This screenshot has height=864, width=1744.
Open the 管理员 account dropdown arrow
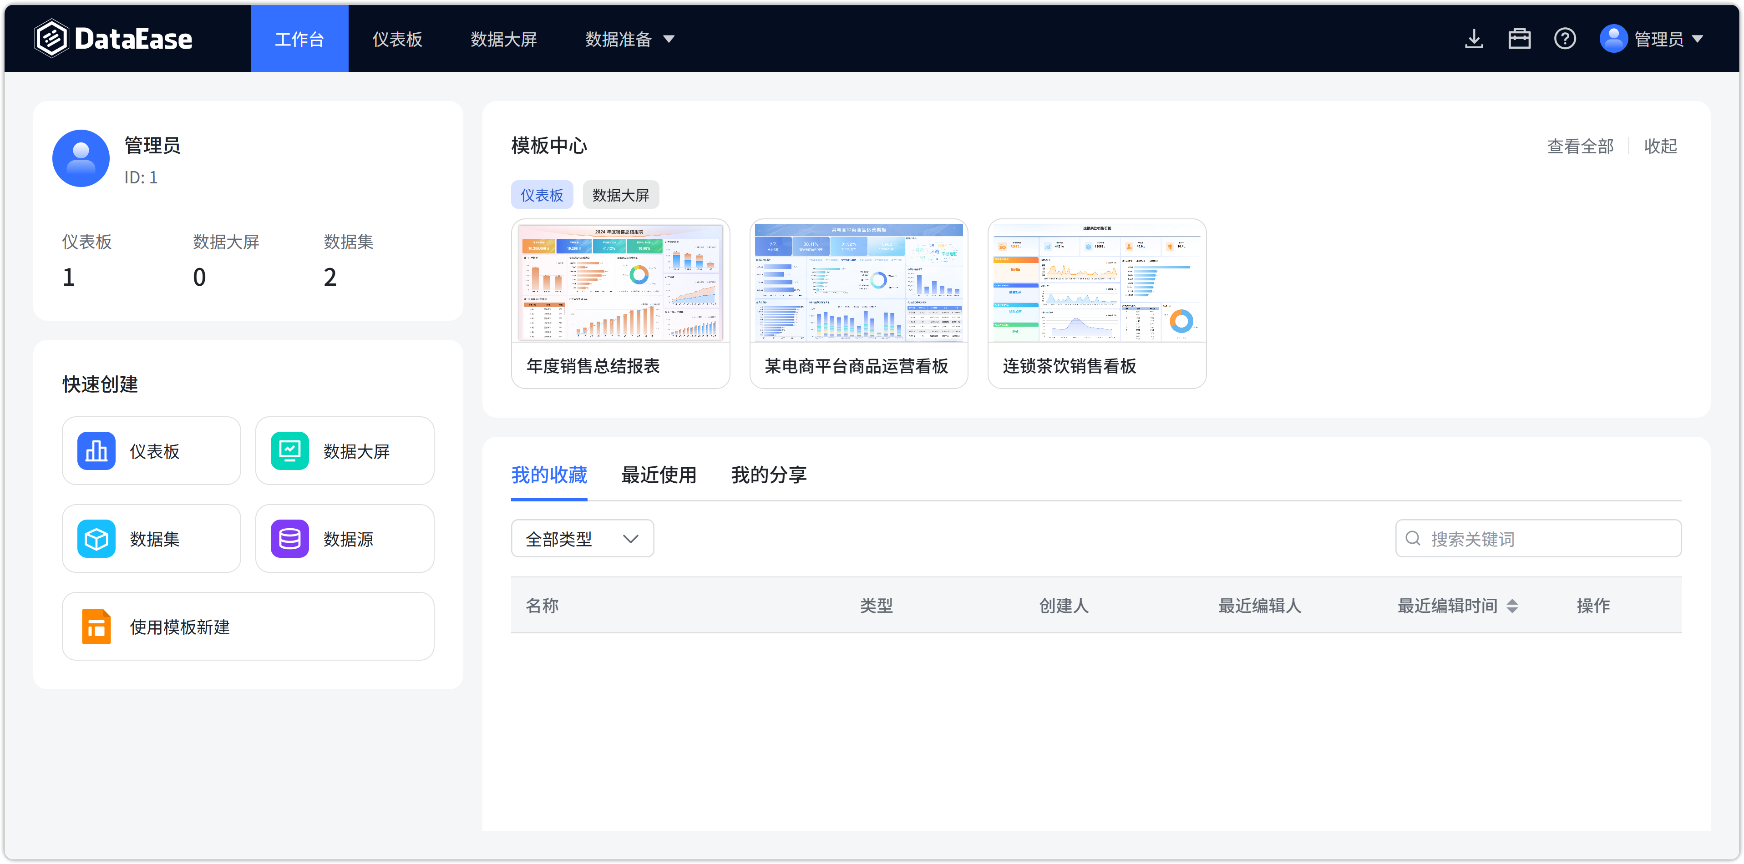1697,39
